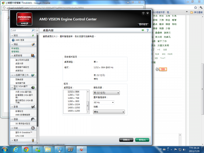Screen dimensions: 204x153
Task: Open the 旋轉 rotation dropdown
Action: (109, 112)
